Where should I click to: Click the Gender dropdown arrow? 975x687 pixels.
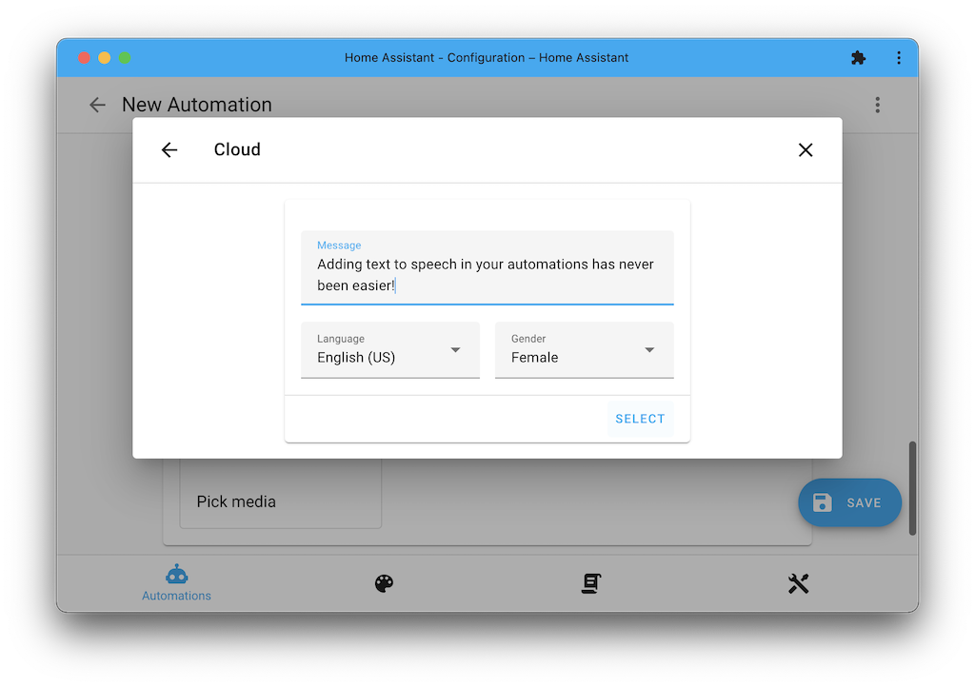pyautogui.click(x=649, y=350)
